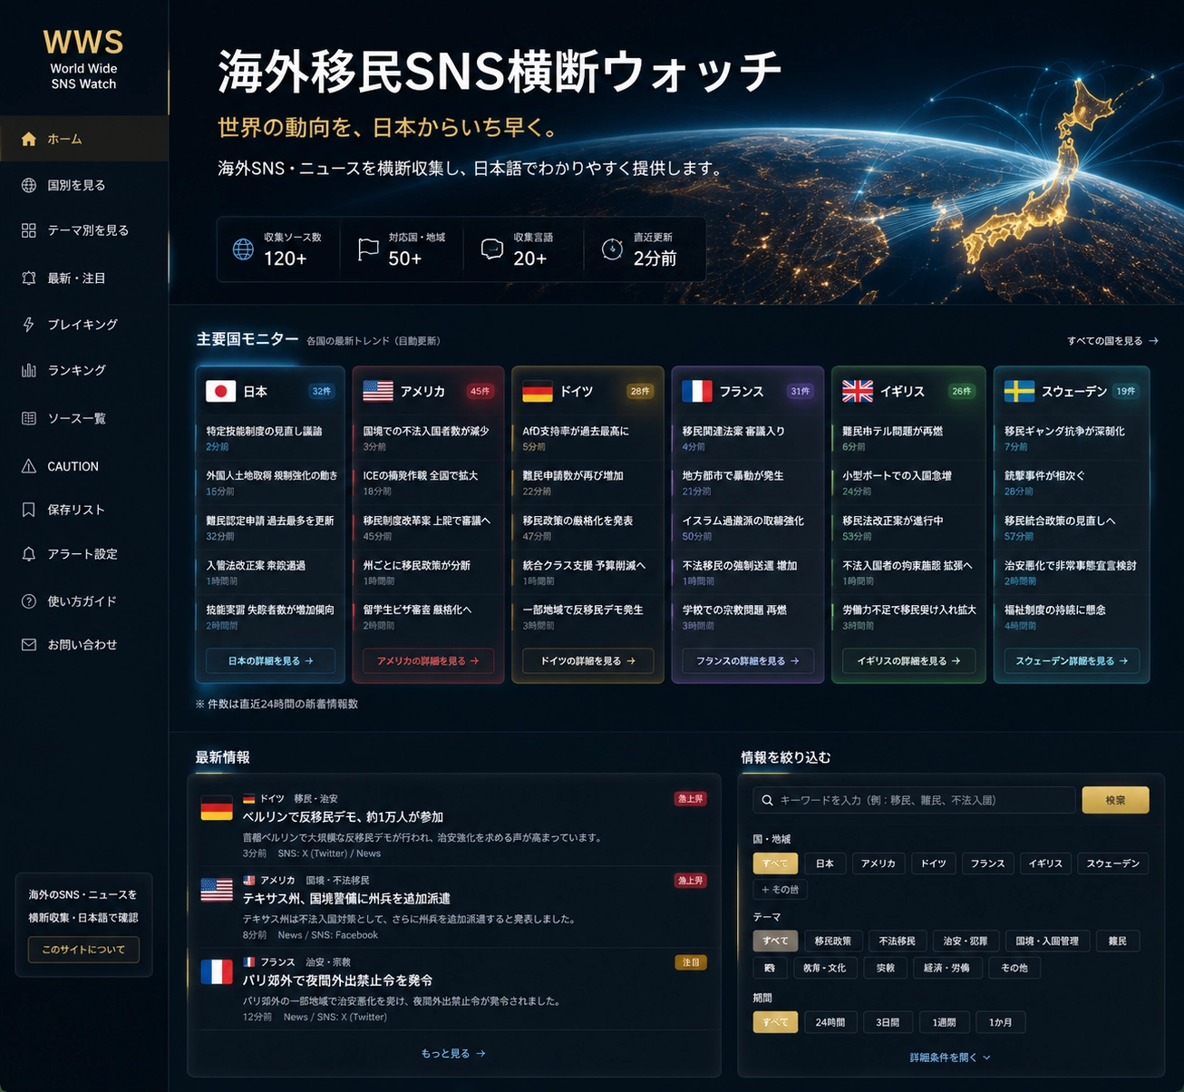Click the large German flag in 最新情報

[x=217, y=808]
